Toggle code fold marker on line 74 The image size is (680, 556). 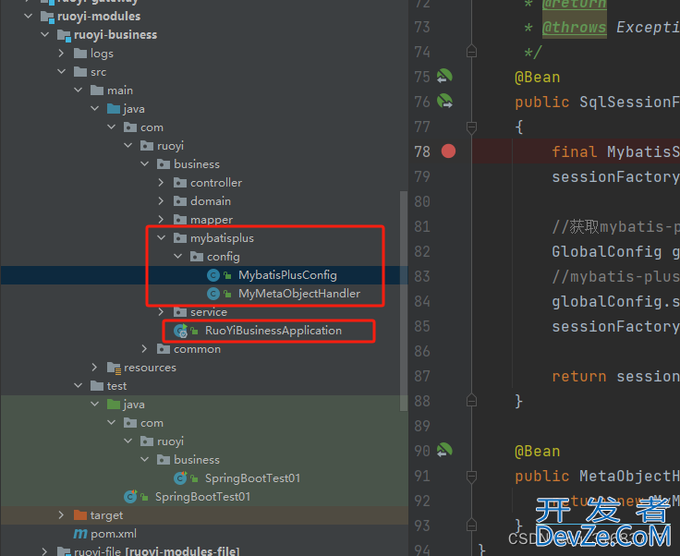471,52
